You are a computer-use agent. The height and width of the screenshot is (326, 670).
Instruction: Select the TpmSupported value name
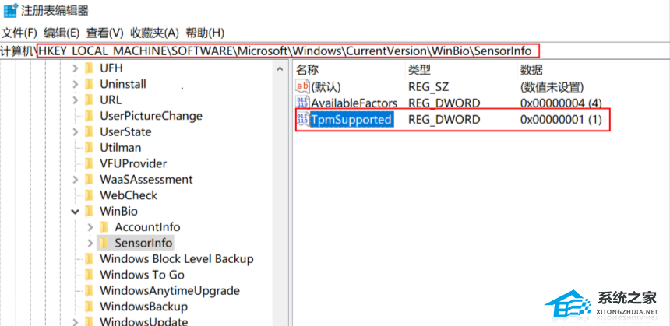351,120
